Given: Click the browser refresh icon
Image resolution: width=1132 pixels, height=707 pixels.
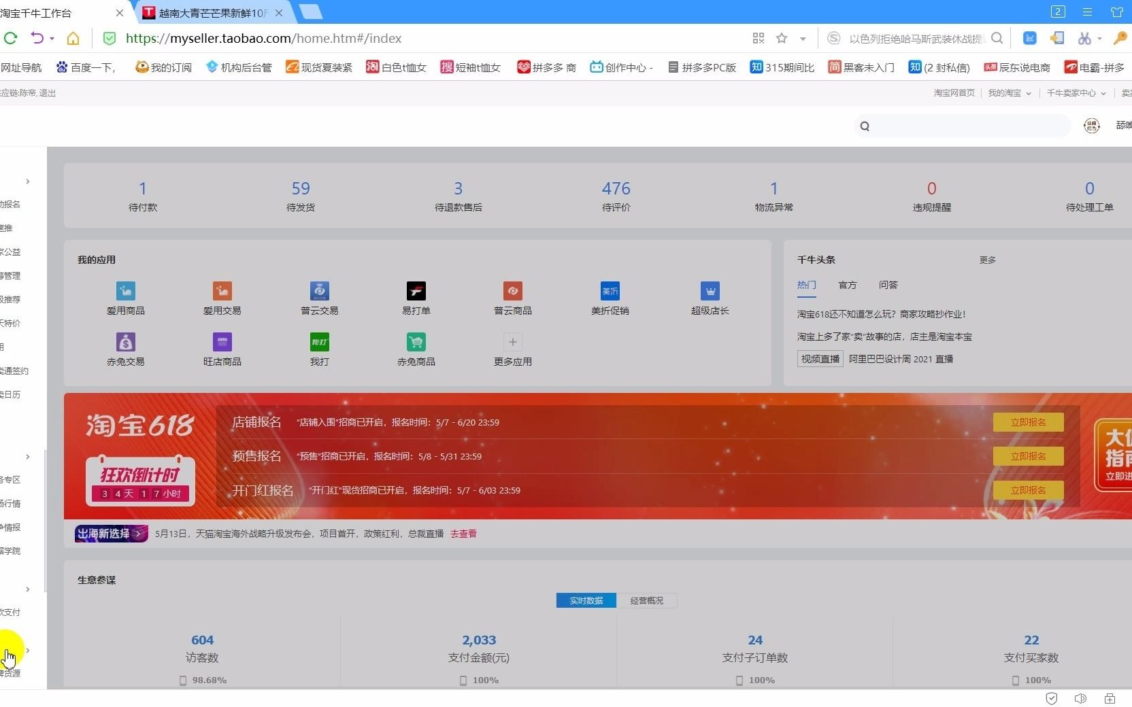Looking at the screenshot, I should pyautogui.click(x=10, y=38).
